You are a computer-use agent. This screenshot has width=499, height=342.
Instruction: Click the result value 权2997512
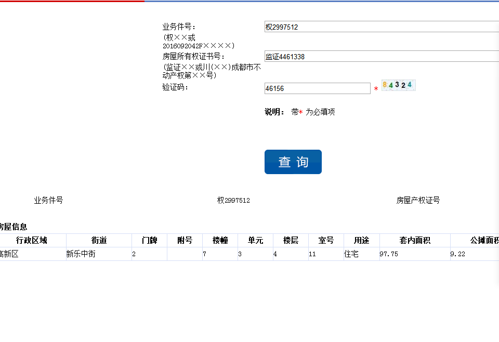pos(233,201)
